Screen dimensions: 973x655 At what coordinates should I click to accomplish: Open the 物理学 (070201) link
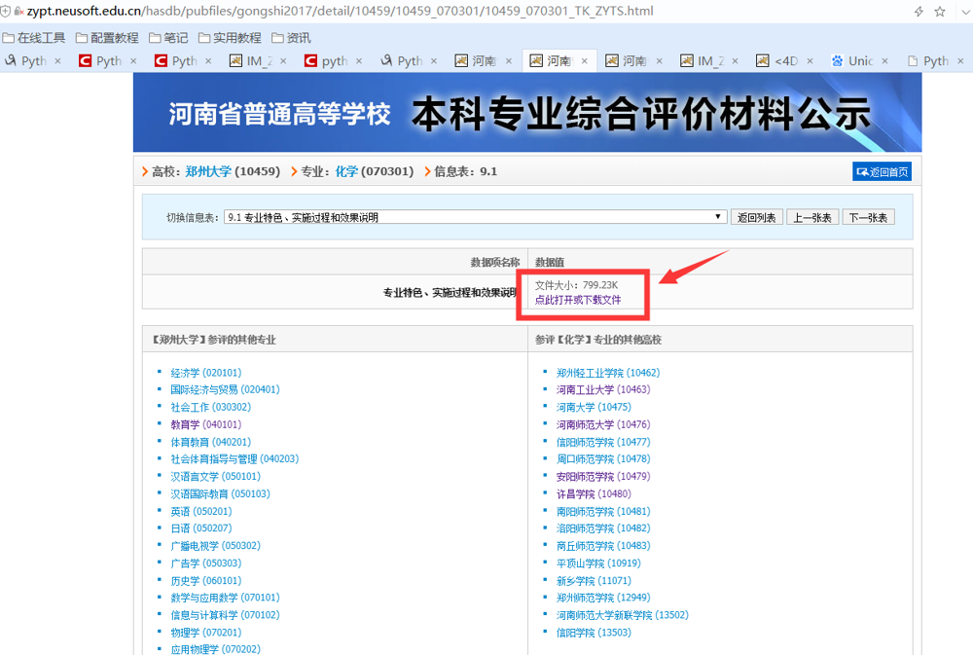(206, 632)
